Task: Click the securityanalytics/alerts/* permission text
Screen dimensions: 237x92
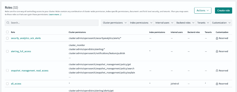Action: pyautogui.click(x=95, y=38)
